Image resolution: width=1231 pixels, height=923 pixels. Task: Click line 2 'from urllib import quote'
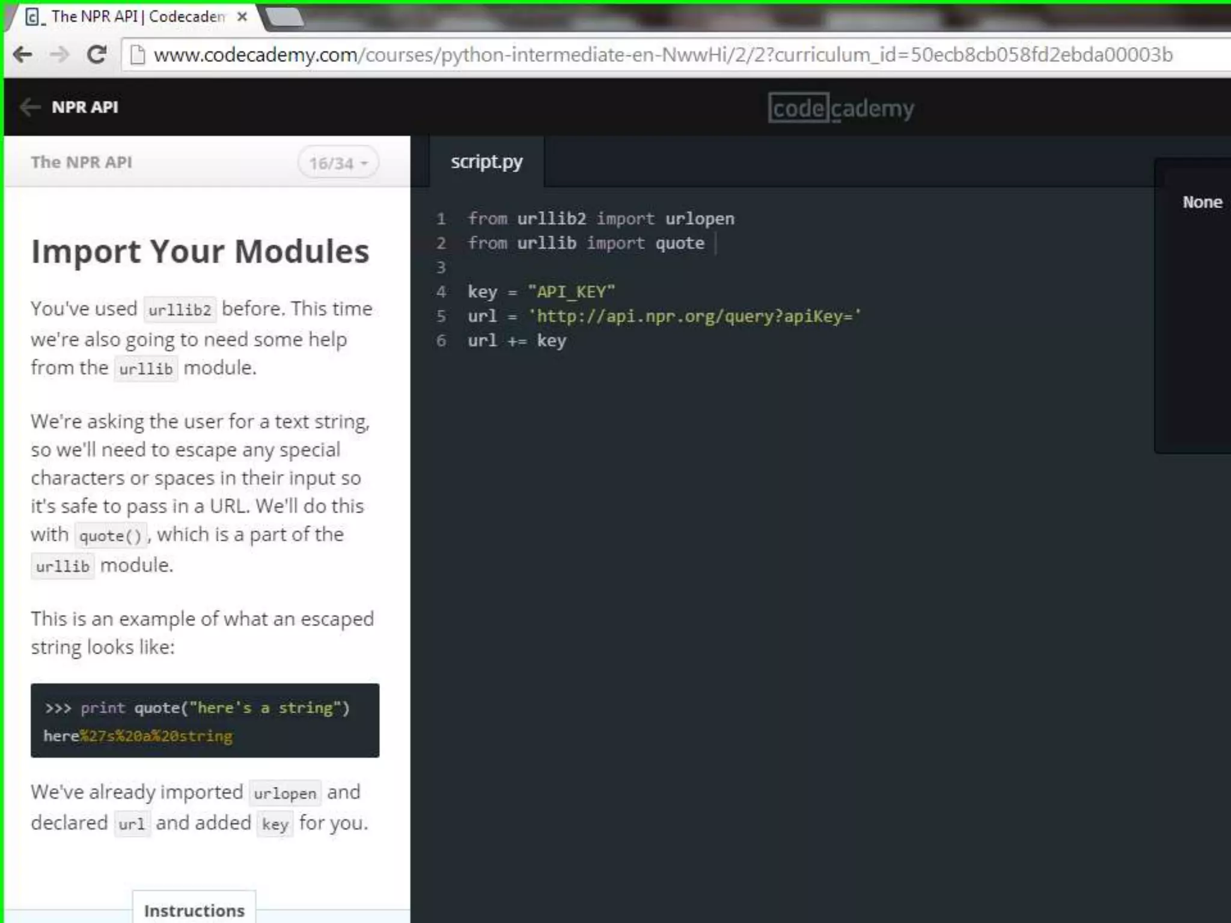pos(586,243)
